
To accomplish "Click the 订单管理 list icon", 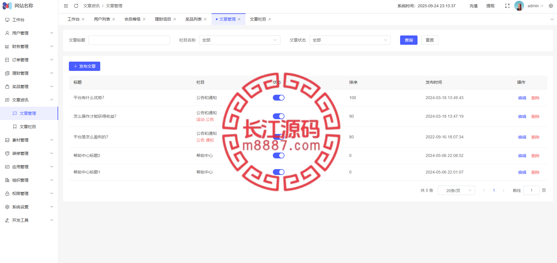I will click(x=7, y=60).
